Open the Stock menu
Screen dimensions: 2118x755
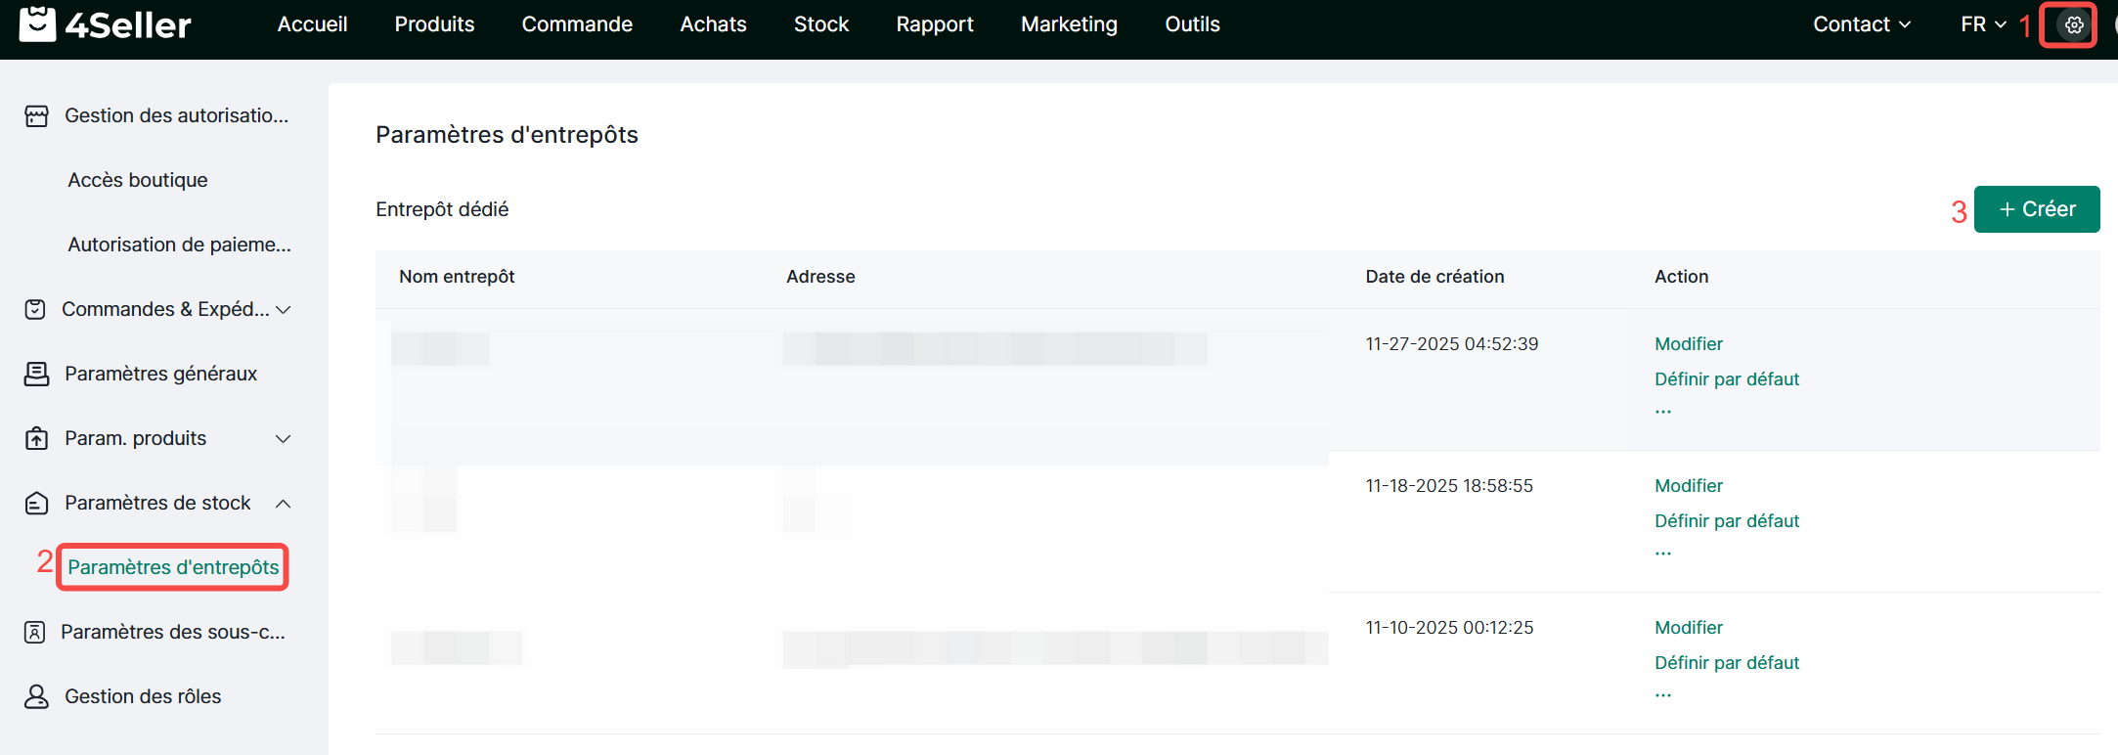click(x=820, y=24)
